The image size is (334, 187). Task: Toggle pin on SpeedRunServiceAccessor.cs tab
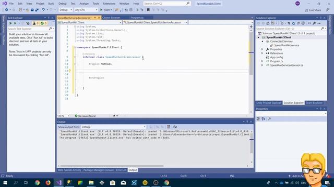click(x=95, y=18)
